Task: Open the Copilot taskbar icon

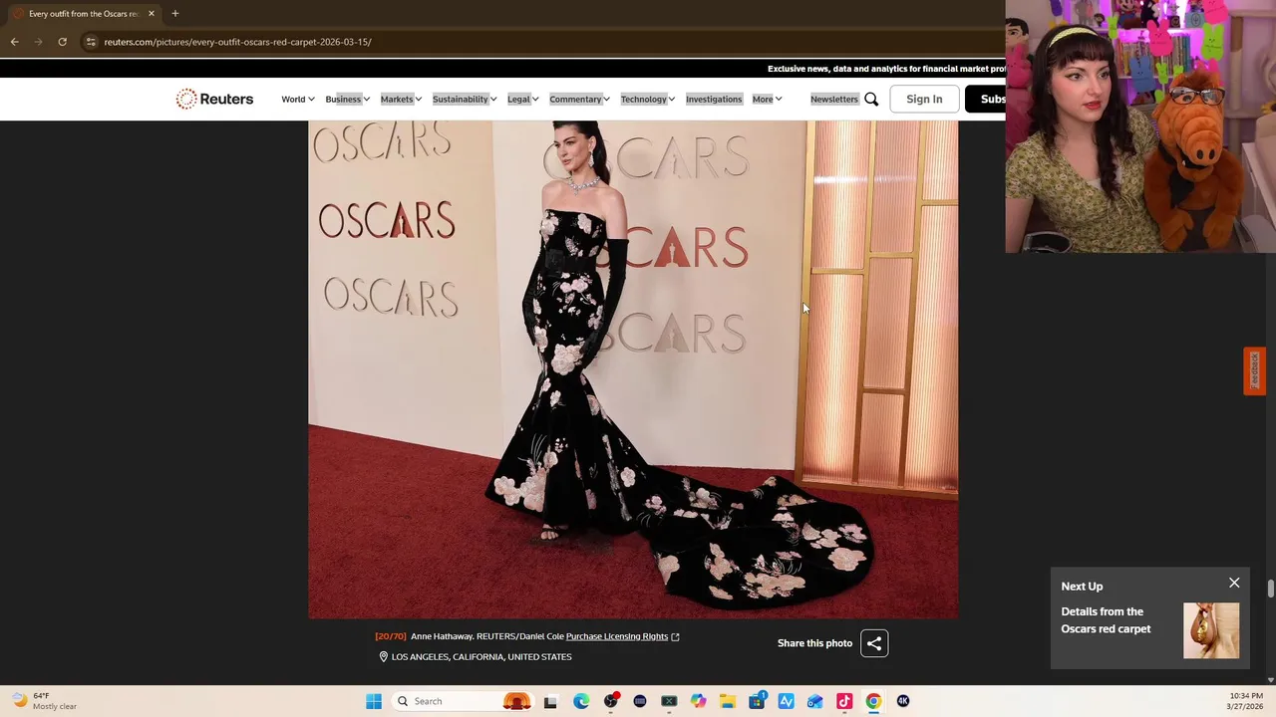Action: pos(699,701)
